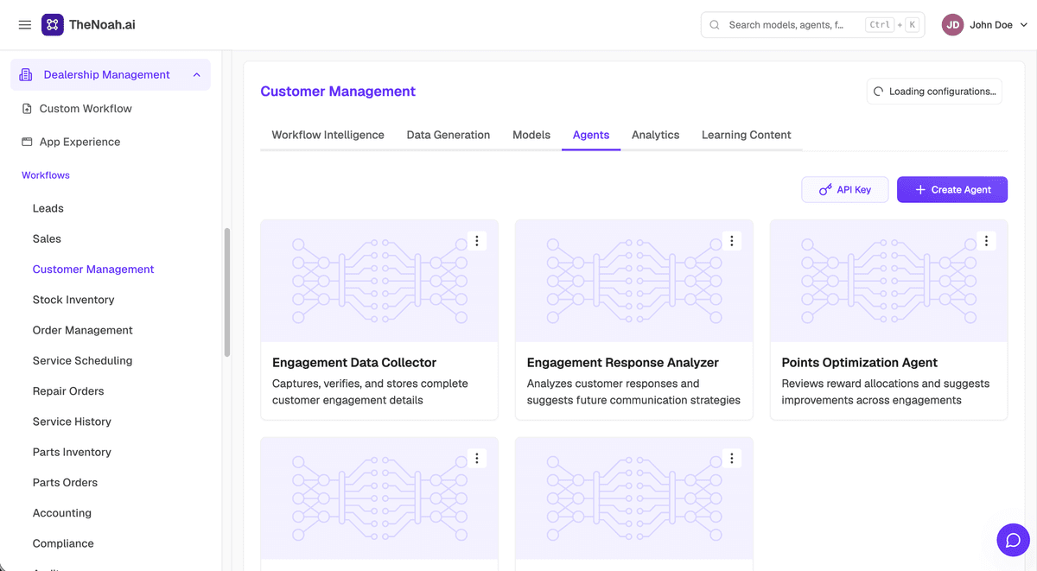This screenshot has height=571, width=1037.
Task: Select Leads workflow
Action: click(x=48, y=208)
